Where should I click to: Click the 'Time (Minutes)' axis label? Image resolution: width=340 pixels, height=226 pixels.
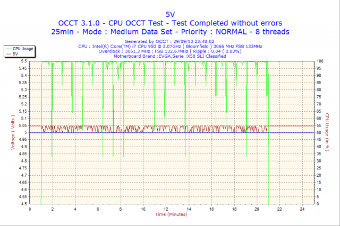(171, 214)
